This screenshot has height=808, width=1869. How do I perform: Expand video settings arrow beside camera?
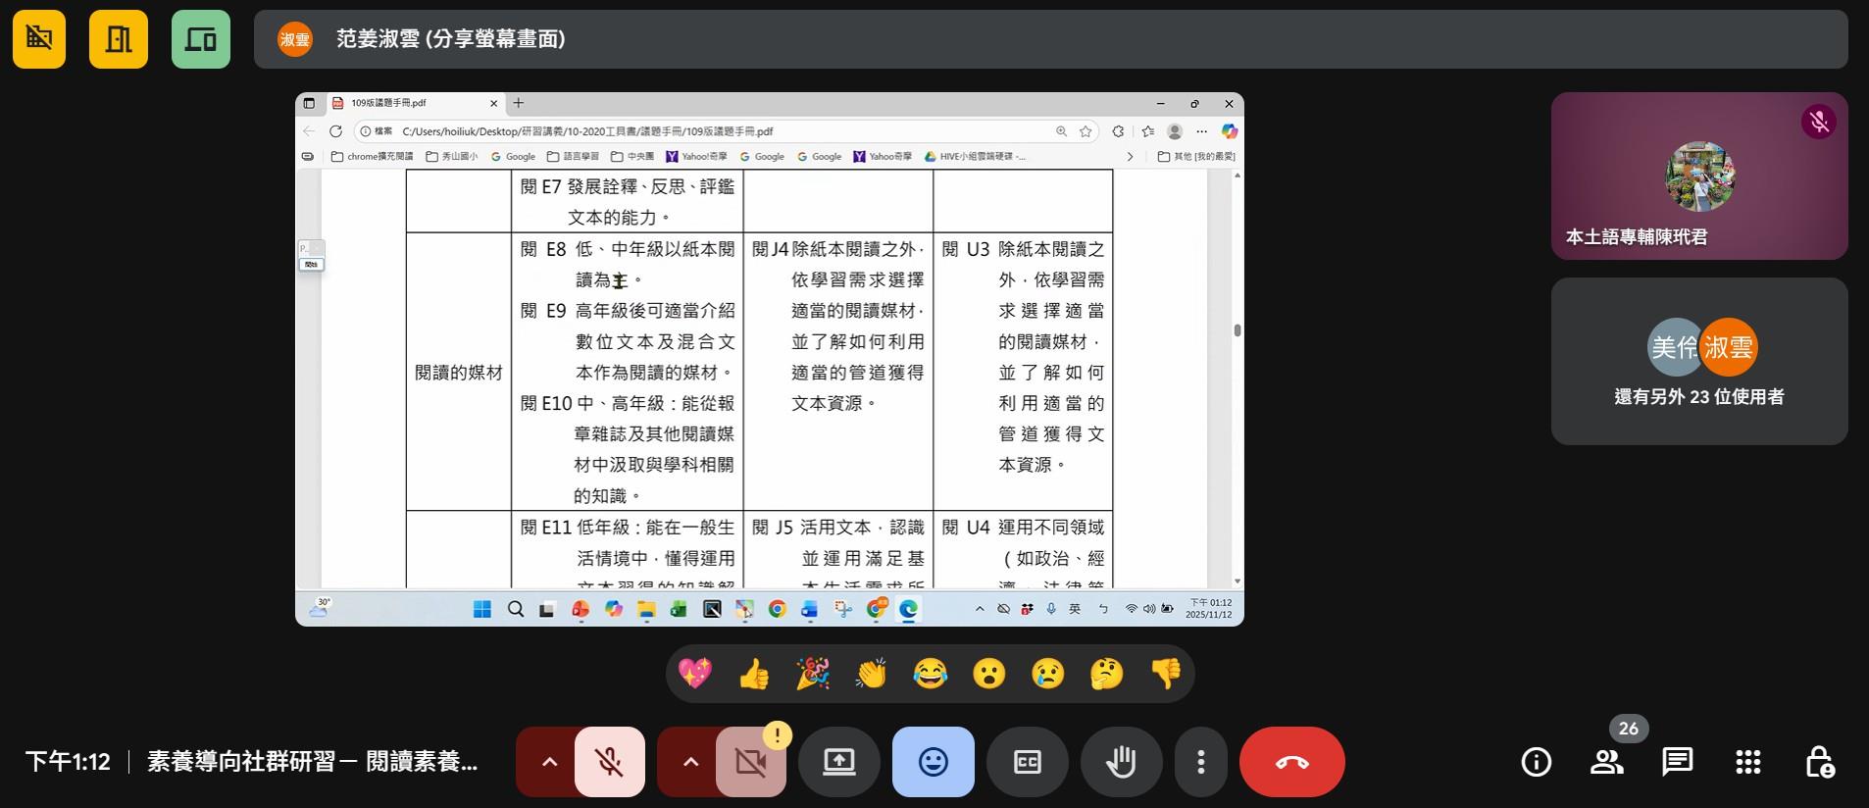coord(690,762)
